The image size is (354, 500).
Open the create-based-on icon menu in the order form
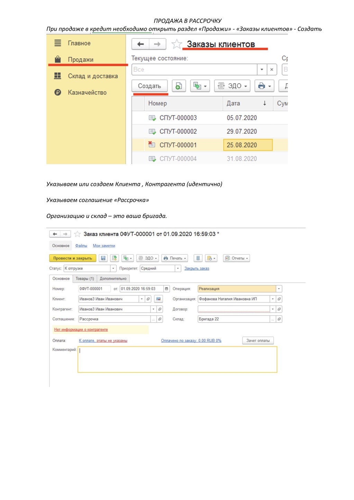(128, 258)
